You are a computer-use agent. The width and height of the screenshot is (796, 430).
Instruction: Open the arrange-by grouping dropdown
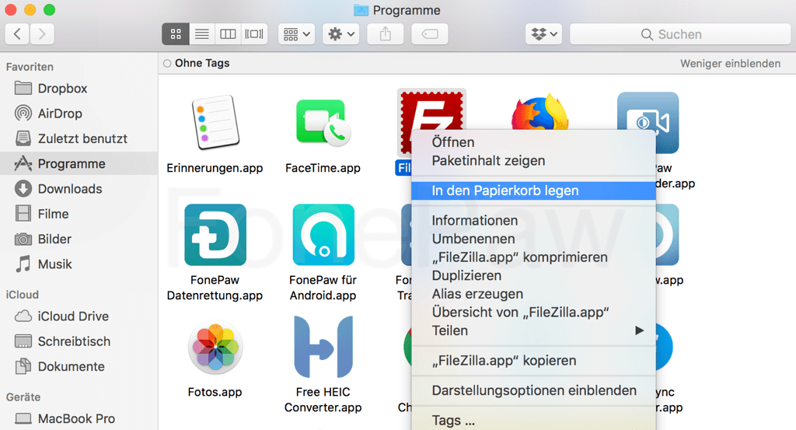(296, 34)
